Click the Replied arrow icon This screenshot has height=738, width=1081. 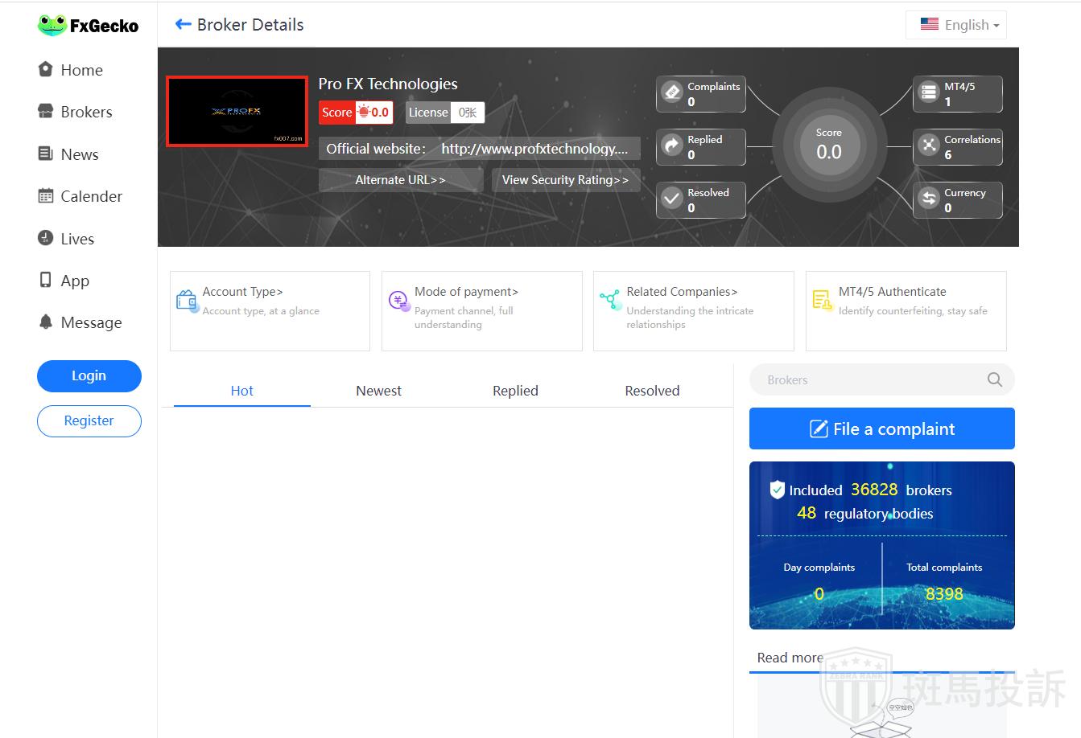pyautogui.click(x=672, y=146)
